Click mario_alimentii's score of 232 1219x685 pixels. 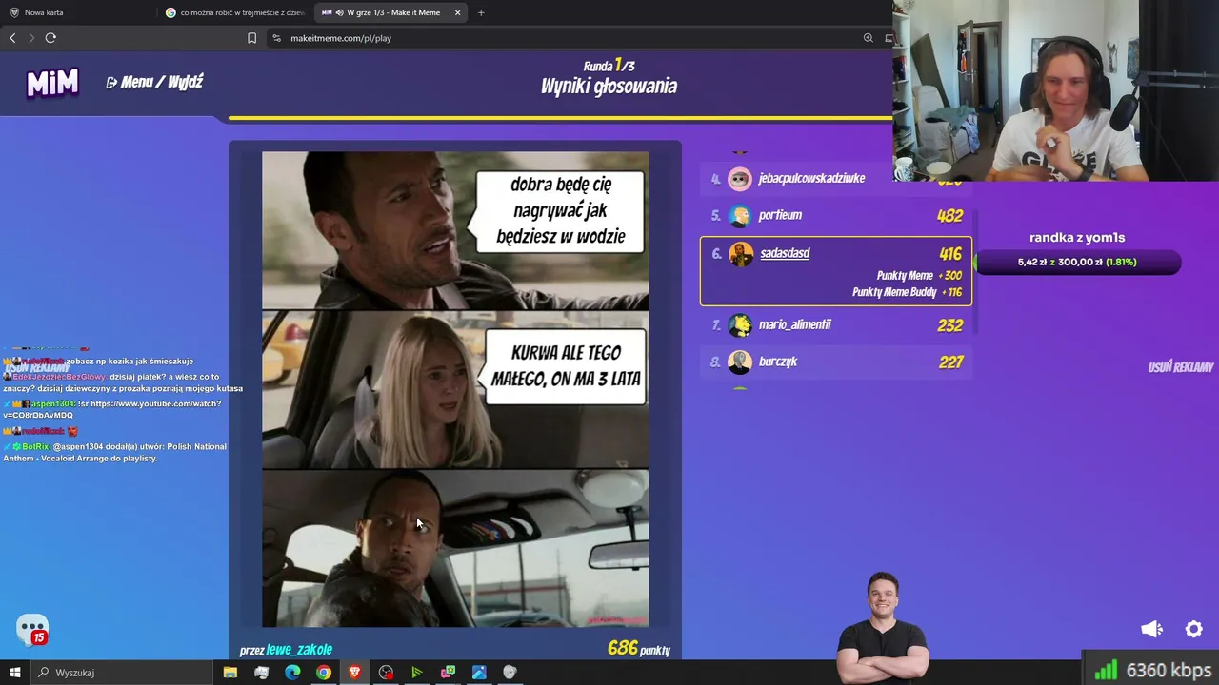click(x=949, y=325)
